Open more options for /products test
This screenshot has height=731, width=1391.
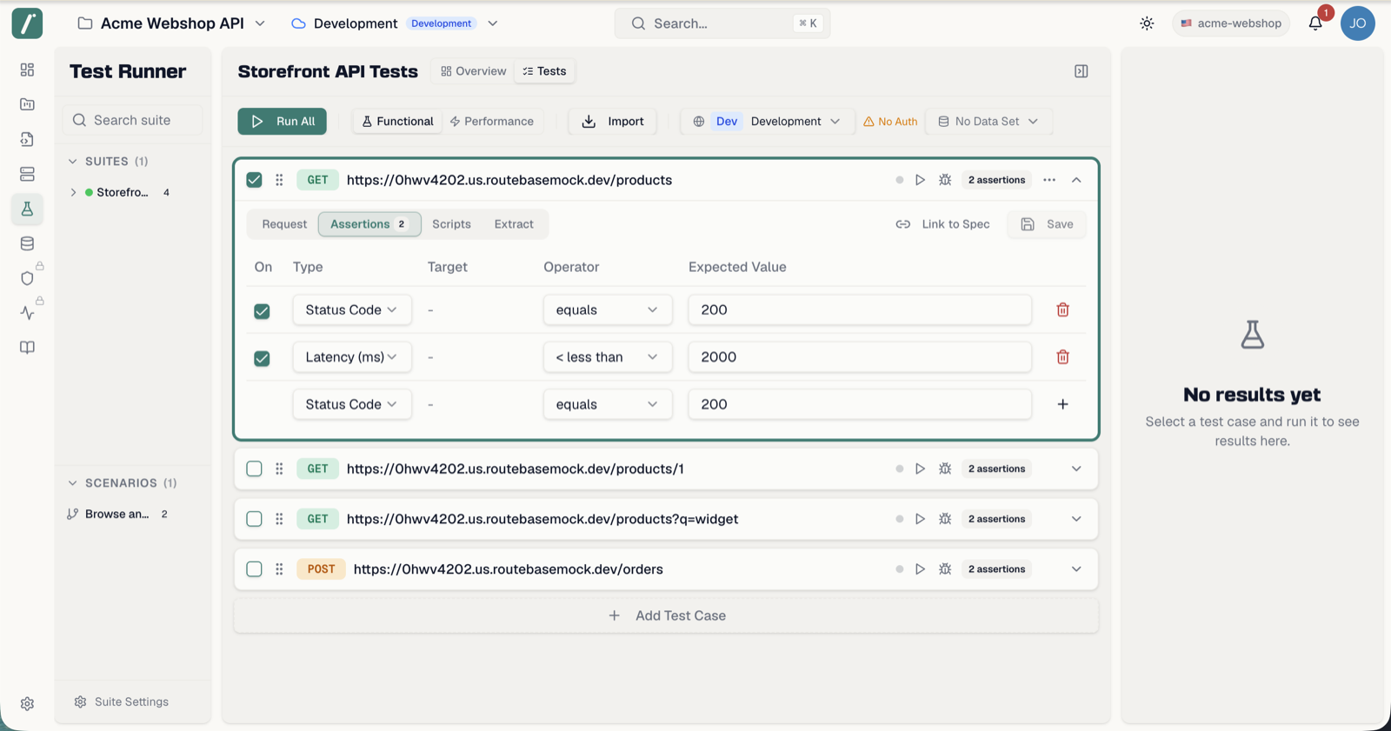click(x=1049, y=180)
